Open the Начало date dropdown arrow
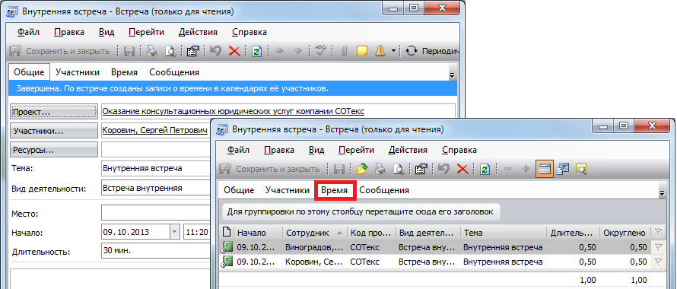This screenshot has width=677, height=289. (174, 232)
